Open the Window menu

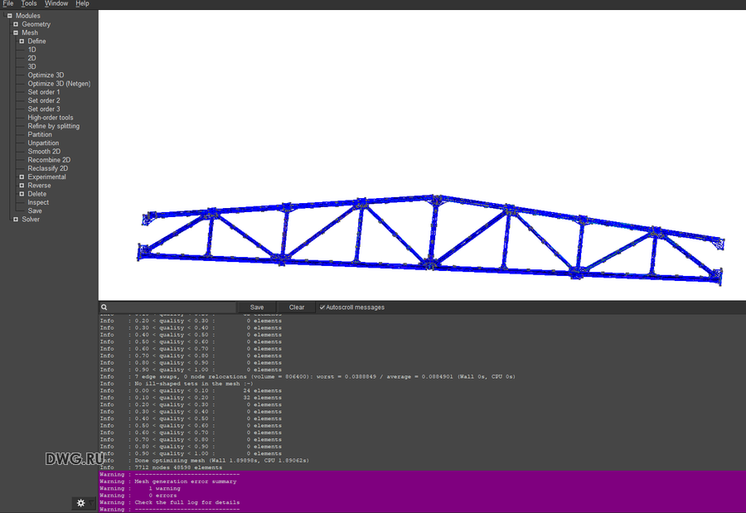pyautogui.click(x=56, y=4)
